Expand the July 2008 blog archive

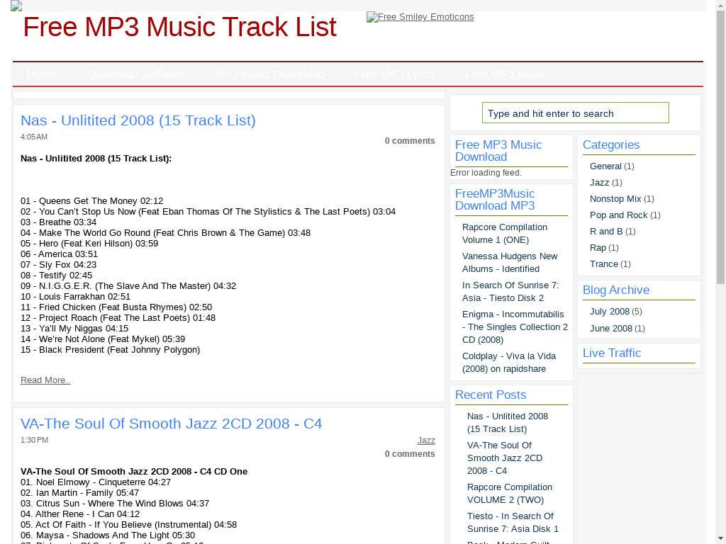tap(609, 312)
